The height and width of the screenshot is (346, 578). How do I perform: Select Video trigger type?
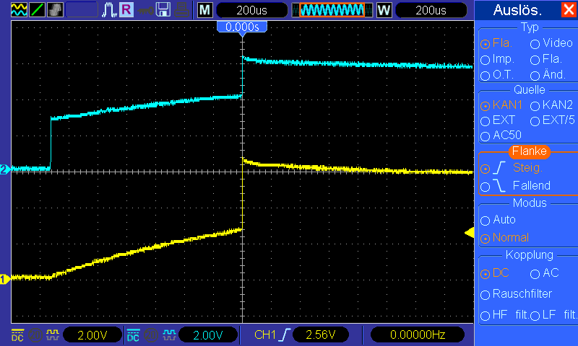[x=551, y=43]
